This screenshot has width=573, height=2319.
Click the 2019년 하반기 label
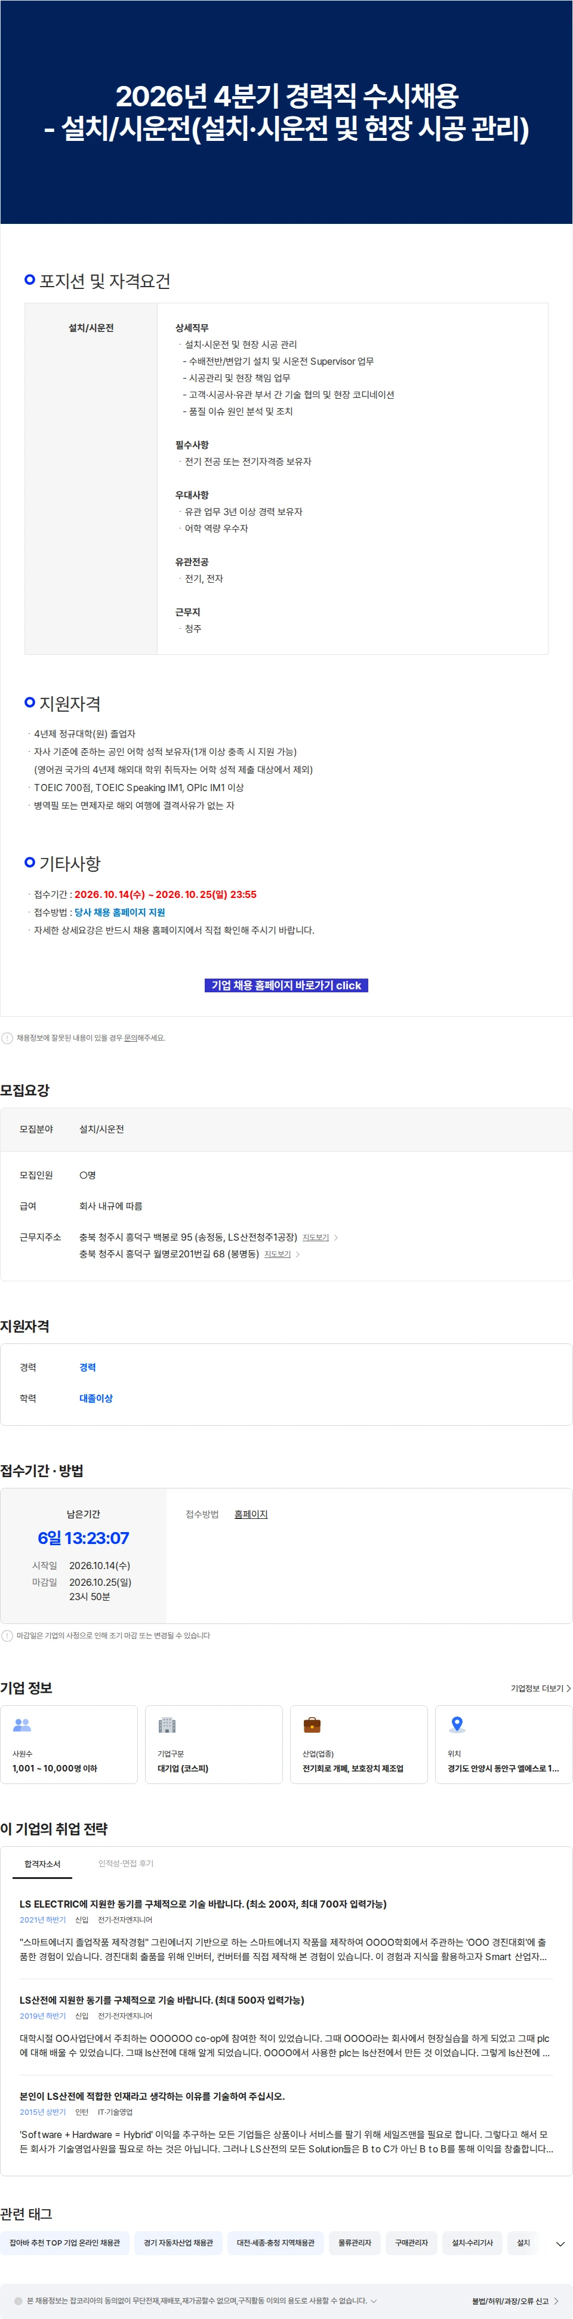coord(43,2016)
